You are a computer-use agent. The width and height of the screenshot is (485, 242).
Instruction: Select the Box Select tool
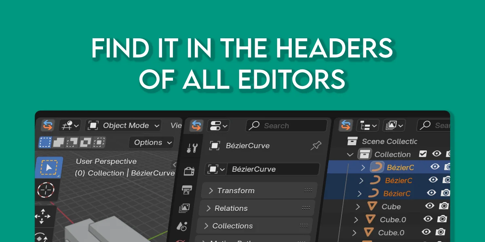pos(49,166)
